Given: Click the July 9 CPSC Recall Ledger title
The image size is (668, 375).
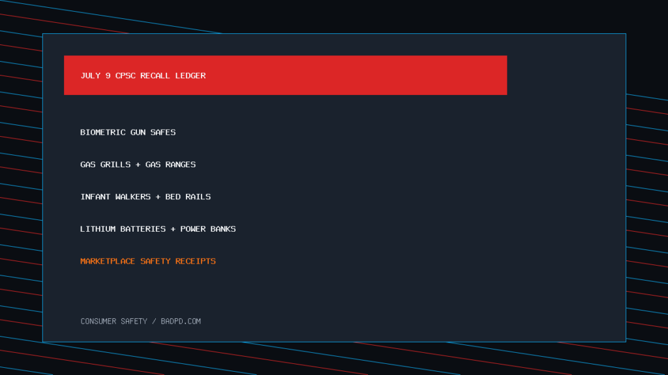Looking at the screenshot, I should (143, 76).
